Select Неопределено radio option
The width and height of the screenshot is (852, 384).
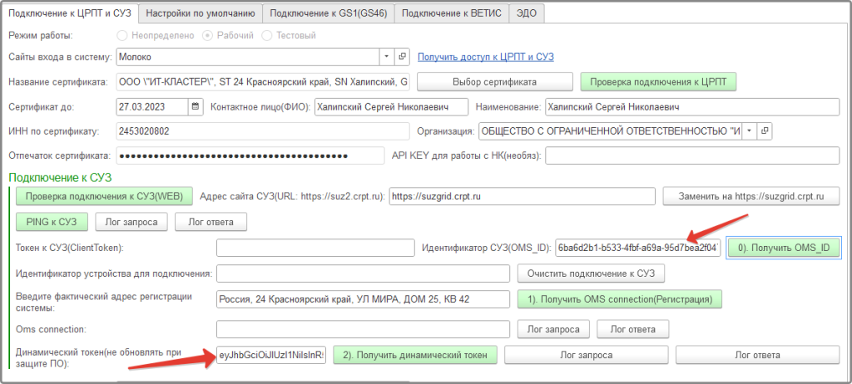pos(123,35)
